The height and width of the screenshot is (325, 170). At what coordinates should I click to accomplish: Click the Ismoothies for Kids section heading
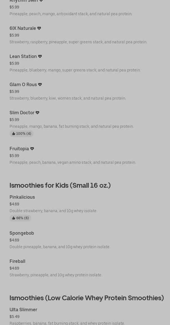click(60, 185)
